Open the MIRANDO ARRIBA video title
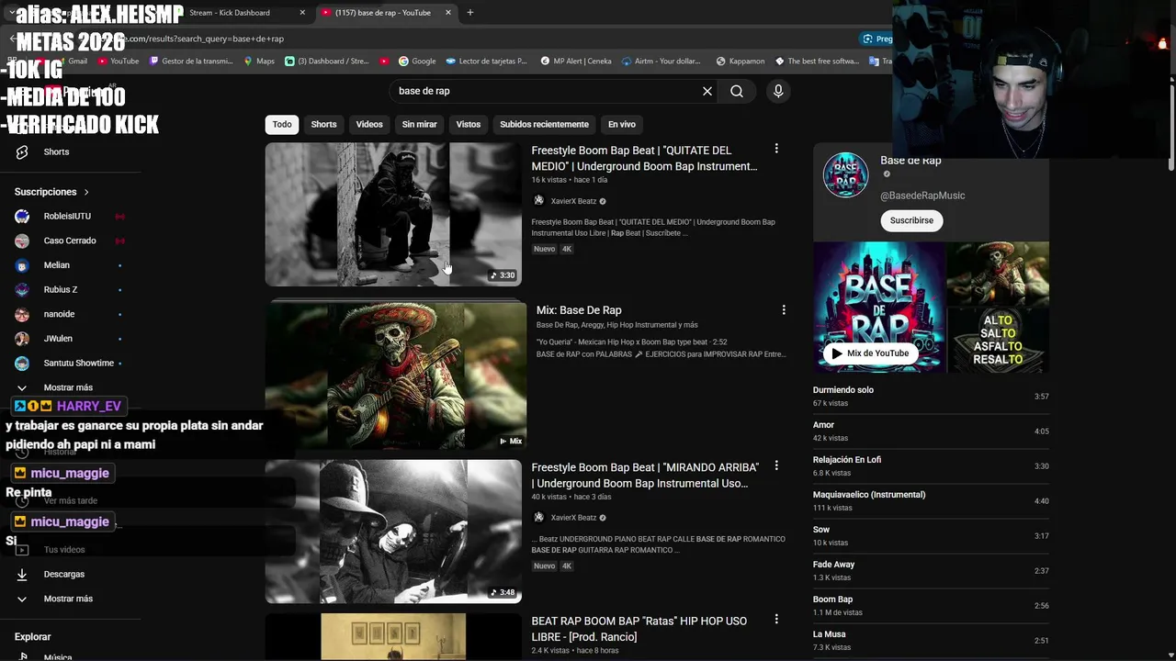 645,475
